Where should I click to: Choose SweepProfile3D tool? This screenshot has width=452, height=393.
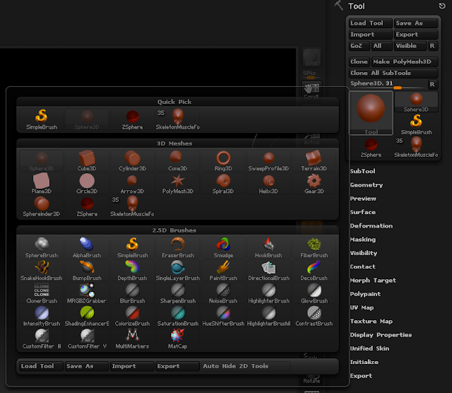[x=268, y=160]
